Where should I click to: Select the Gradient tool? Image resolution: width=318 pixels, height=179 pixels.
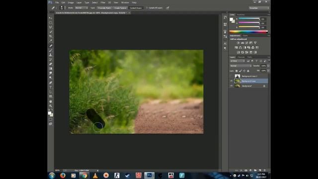coord(51,69)
